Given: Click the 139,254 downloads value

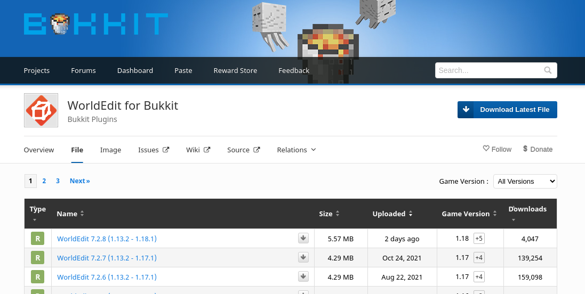Looking at the screenshot, I should (530, 258).
